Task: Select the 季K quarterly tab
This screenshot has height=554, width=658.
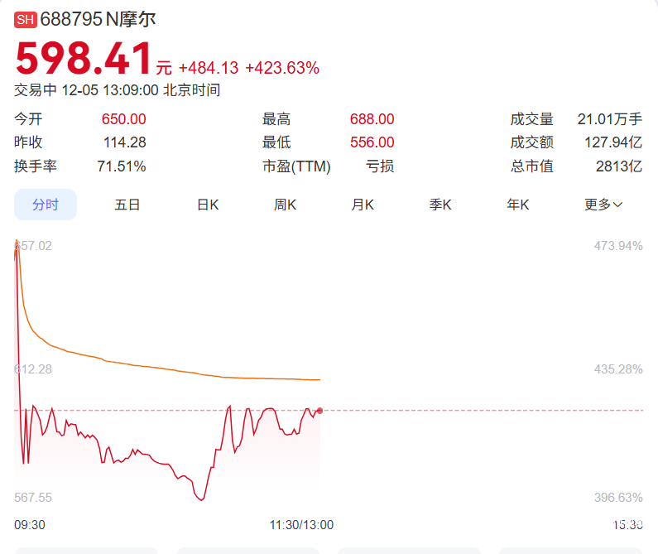Action: [440, 205]
